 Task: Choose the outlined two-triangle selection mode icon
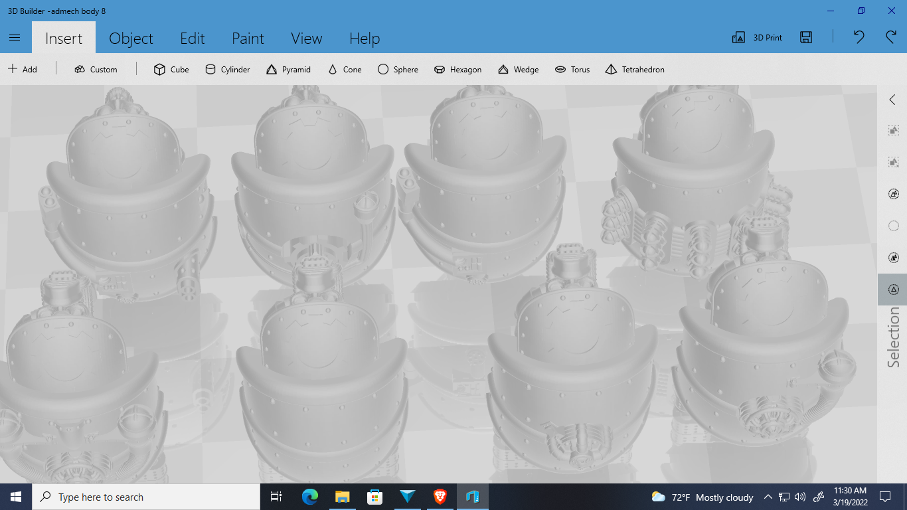[893, 194]
